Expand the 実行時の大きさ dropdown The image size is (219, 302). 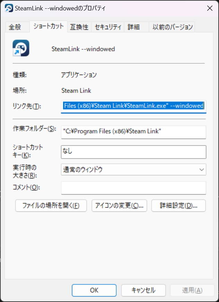134,170
